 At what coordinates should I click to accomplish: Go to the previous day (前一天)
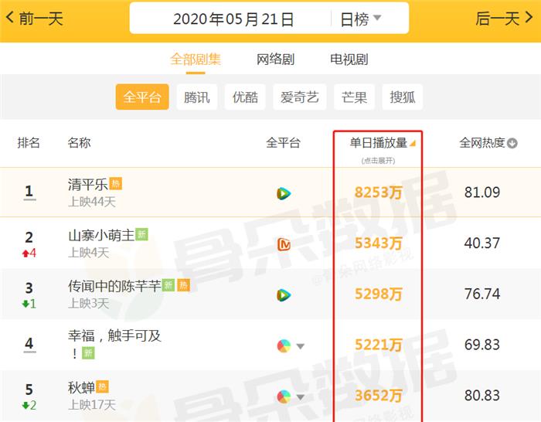(35, 19)
